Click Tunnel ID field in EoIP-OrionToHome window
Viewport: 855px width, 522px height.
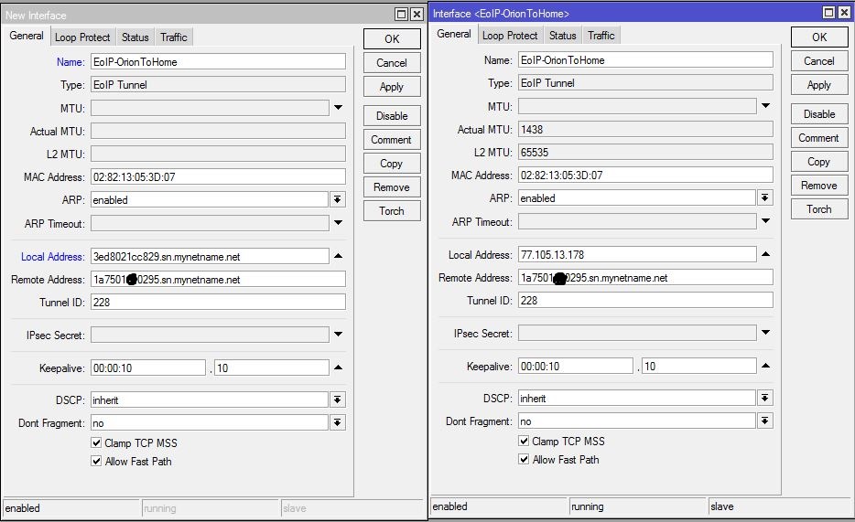pos(645,301)
